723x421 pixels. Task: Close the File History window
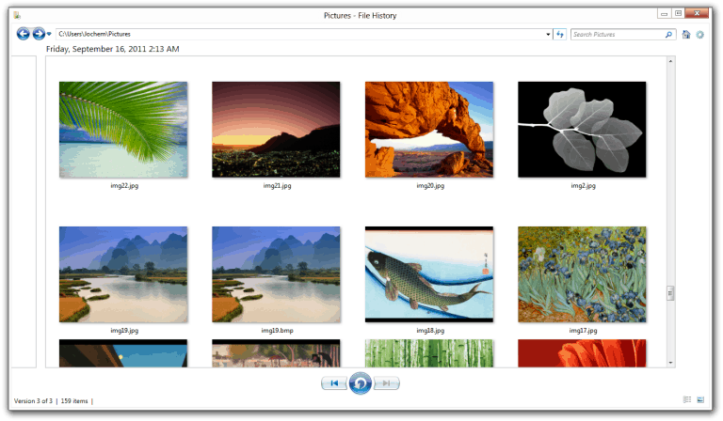click(697, 13)
